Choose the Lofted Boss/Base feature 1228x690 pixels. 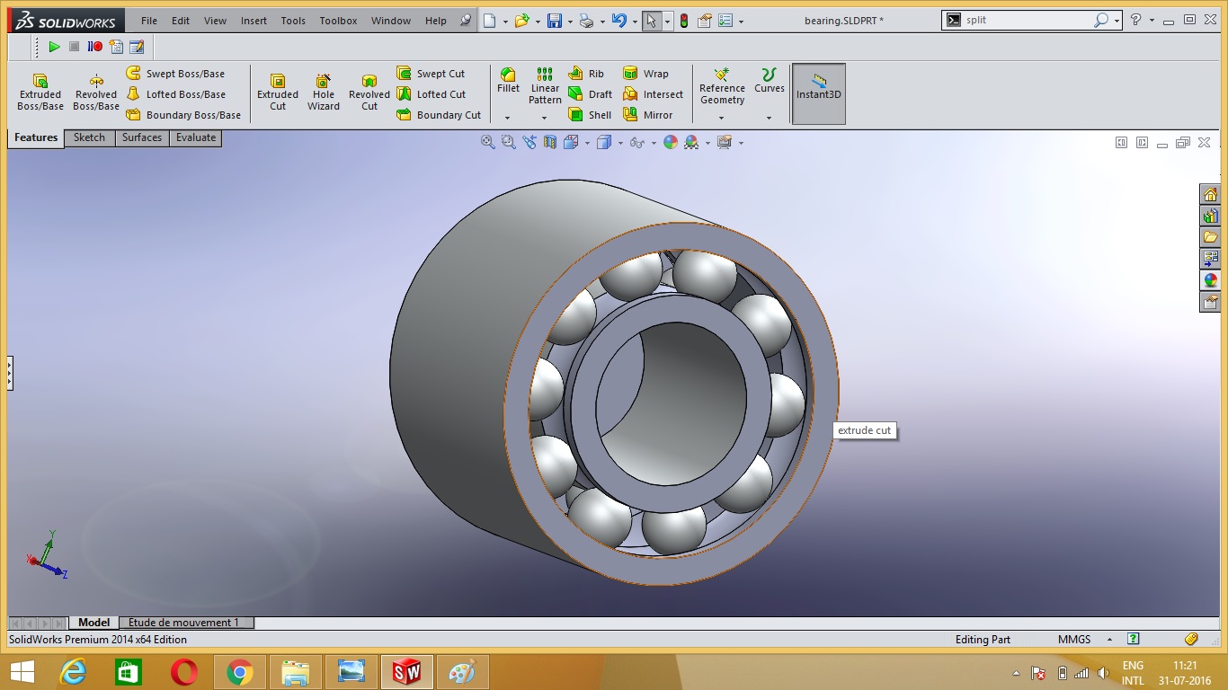click(176, 94)
